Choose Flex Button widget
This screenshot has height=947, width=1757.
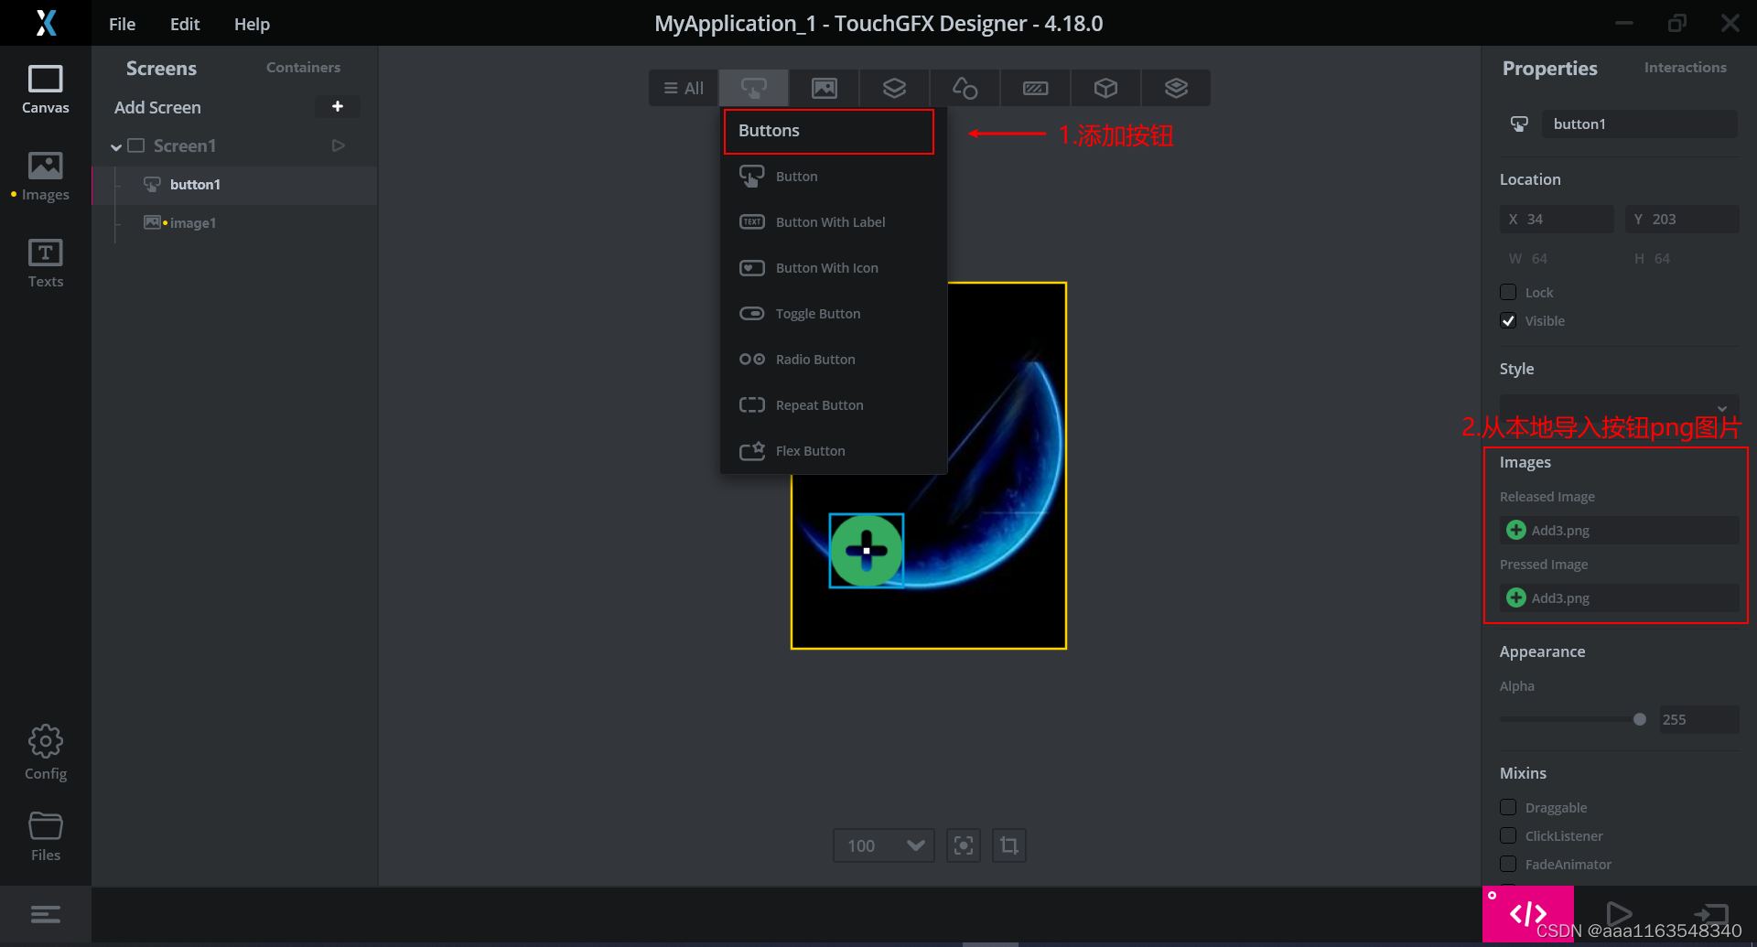tap(833, 450)
